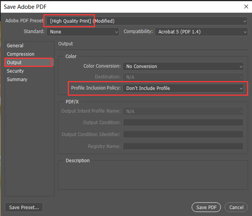Click the Cancel button
Screen dimensions: 252x216
pos(236,207)
